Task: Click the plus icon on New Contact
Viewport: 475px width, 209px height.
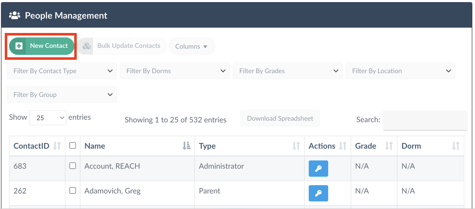Action: [19, 46]
